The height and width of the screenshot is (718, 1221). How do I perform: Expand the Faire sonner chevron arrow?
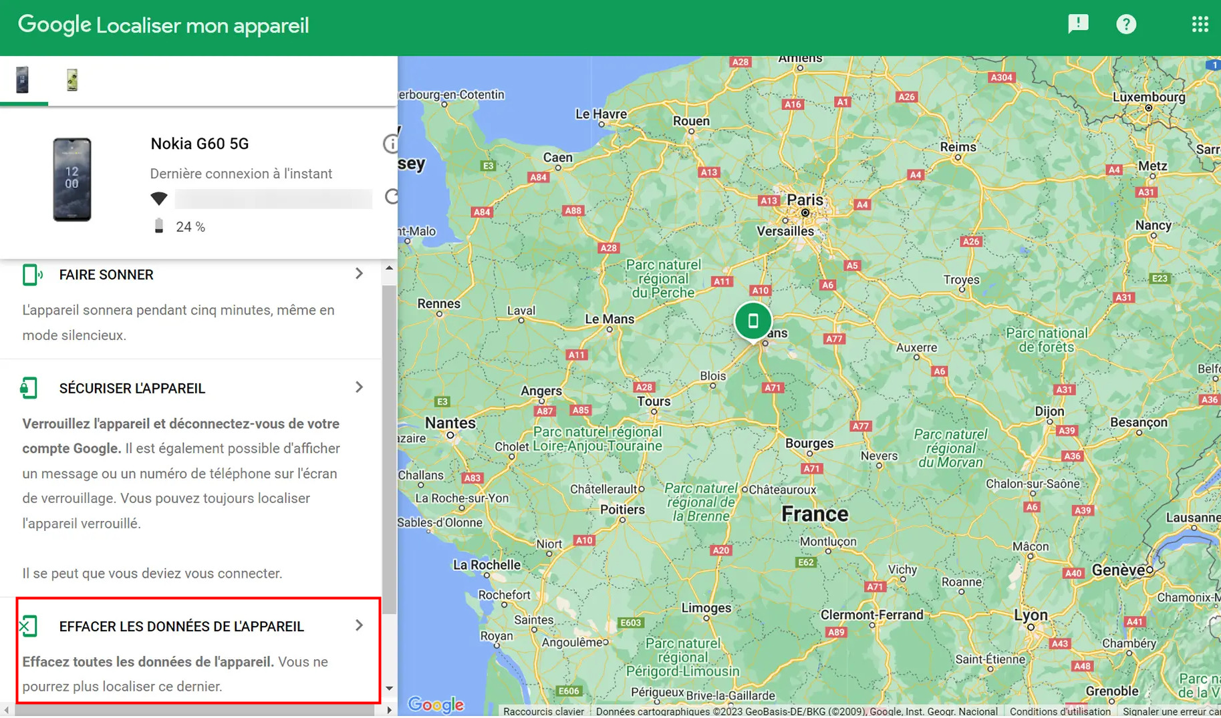(360, 273)
